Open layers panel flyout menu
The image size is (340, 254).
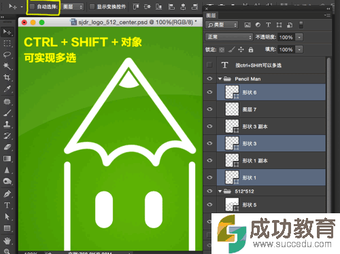coord(327,15)
